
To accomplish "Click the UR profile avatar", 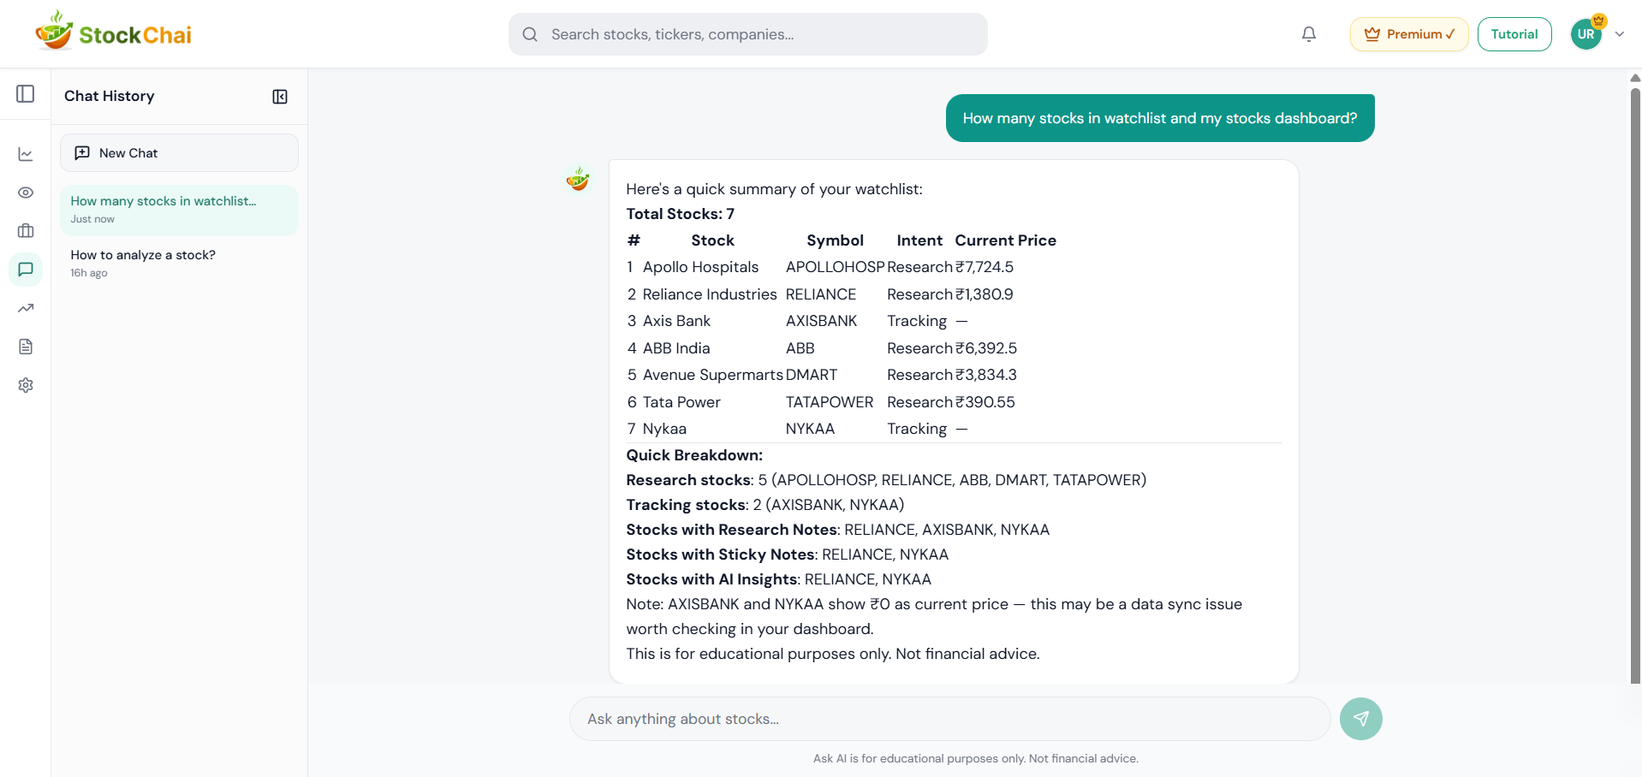I will tap(1586, 34).
